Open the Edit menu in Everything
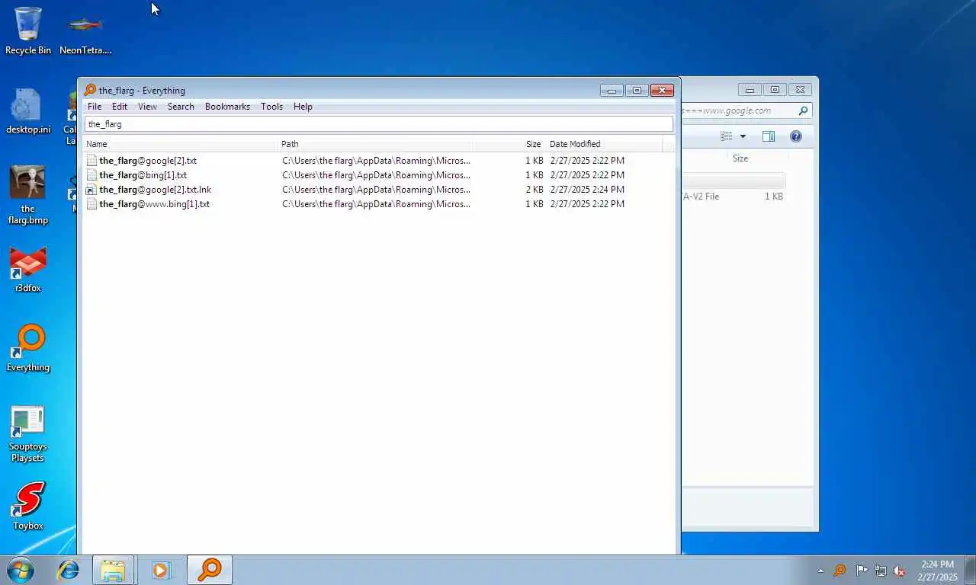 tap(120, 107)
